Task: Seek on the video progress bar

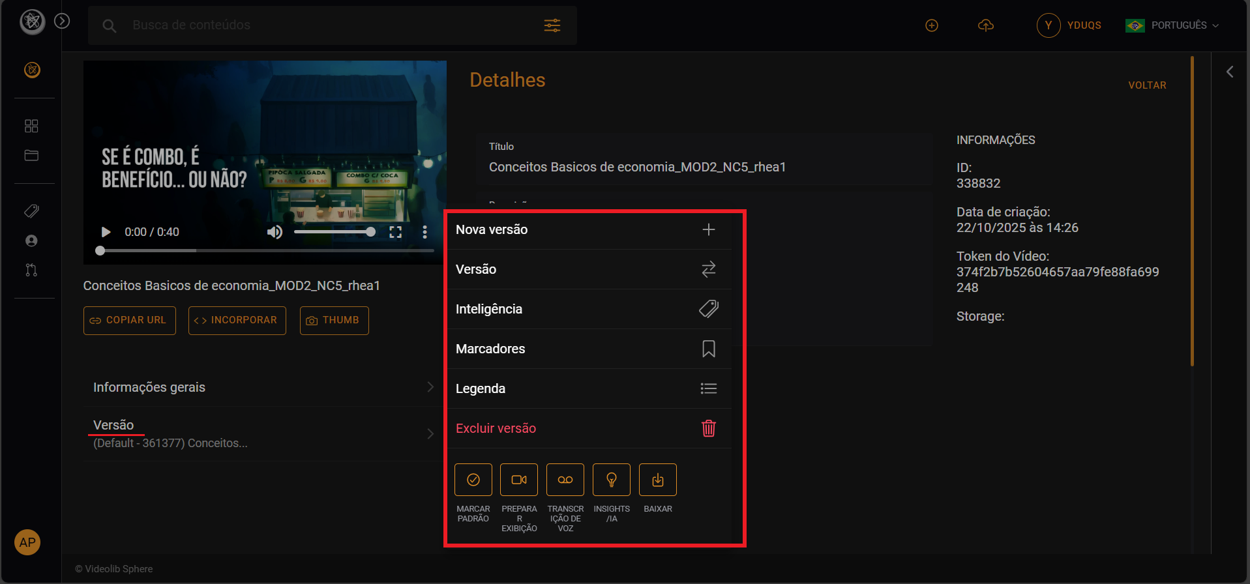Action: tap(265, 250)
